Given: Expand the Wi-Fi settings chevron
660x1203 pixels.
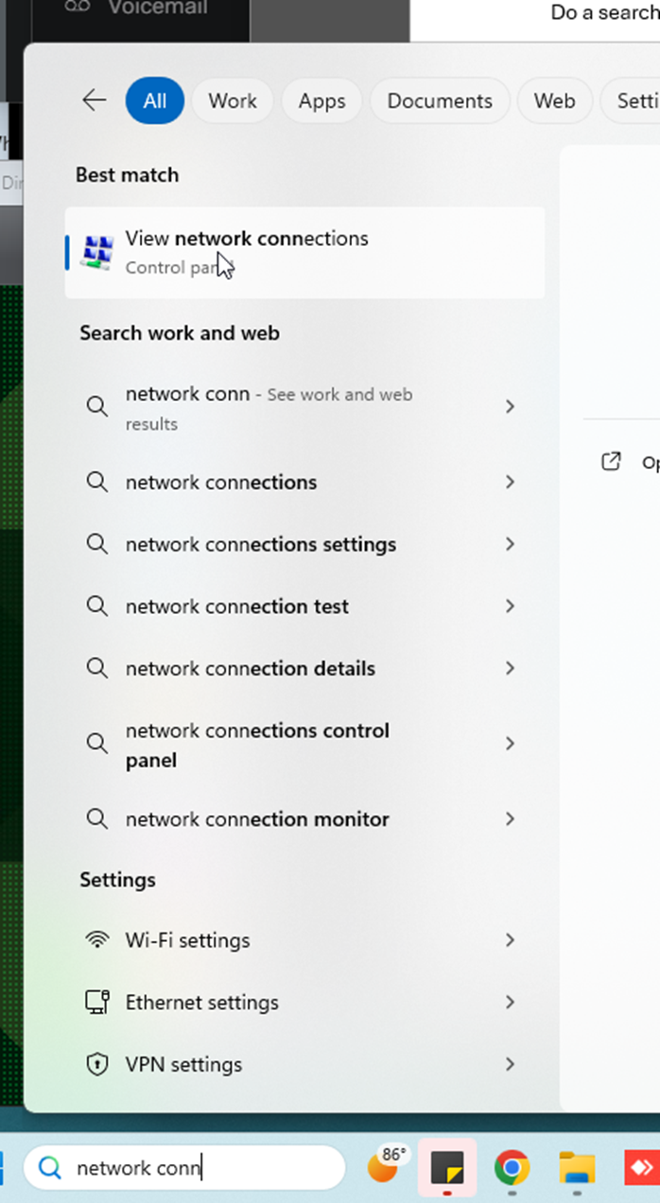Looking at the screenshot, I should click(511, 940).
